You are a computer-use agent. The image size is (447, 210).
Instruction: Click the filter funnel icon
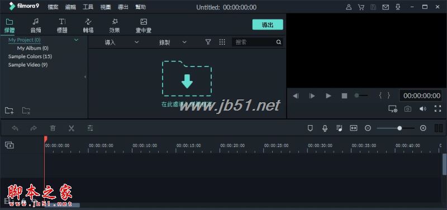coord(208,42)
